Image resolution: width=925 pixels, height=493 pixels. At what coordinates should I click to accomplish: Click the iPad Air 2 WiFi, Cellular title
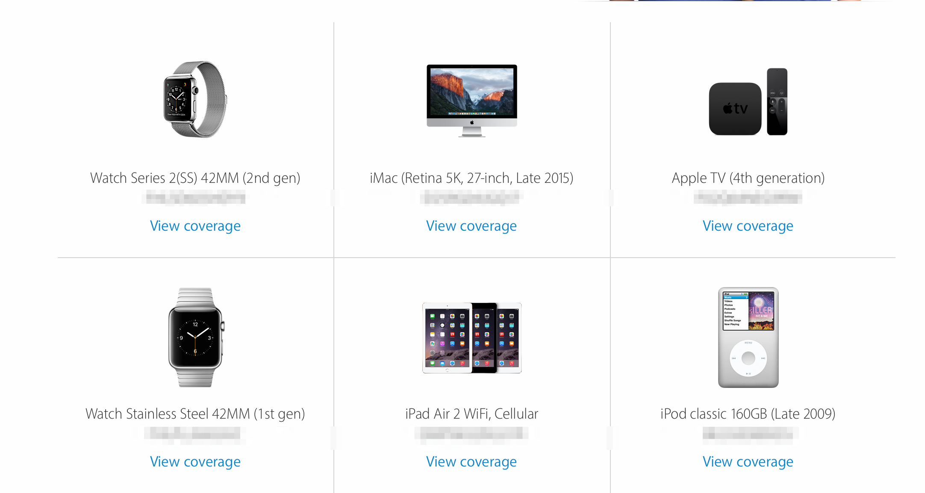(471, 414)
